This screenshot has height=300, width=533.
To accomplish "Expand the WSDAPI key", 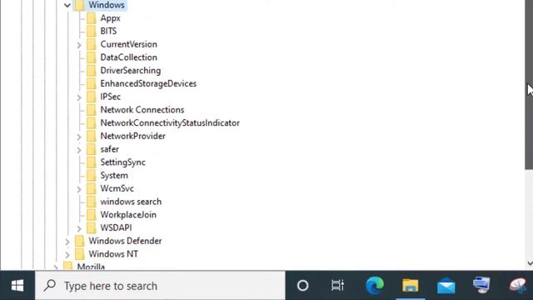I will (79, 228).
